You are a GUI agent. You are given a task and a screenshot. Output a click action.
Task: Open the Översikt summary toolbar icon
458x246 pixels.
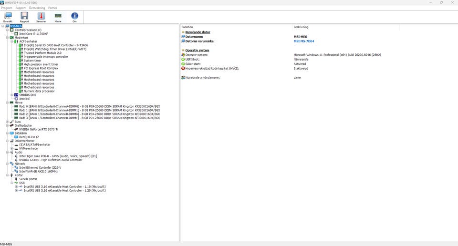point(8,16)
